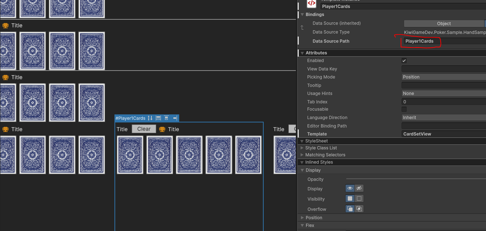Click the collapse-items icon in #Player1Cards header
This screenshot has height=231, width=486.
click(x=166, y=118)
